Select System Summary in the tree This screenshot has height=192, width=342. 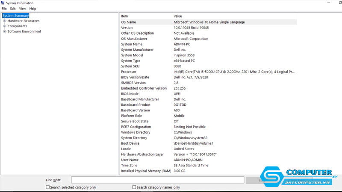pyautogui.click(x=15, y=16)
